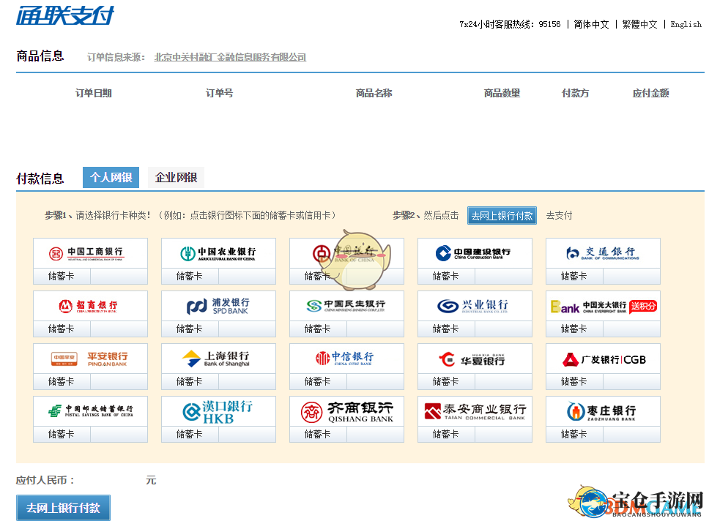
Task: Click the 商品数量 column header
Action: coord(502,93)
